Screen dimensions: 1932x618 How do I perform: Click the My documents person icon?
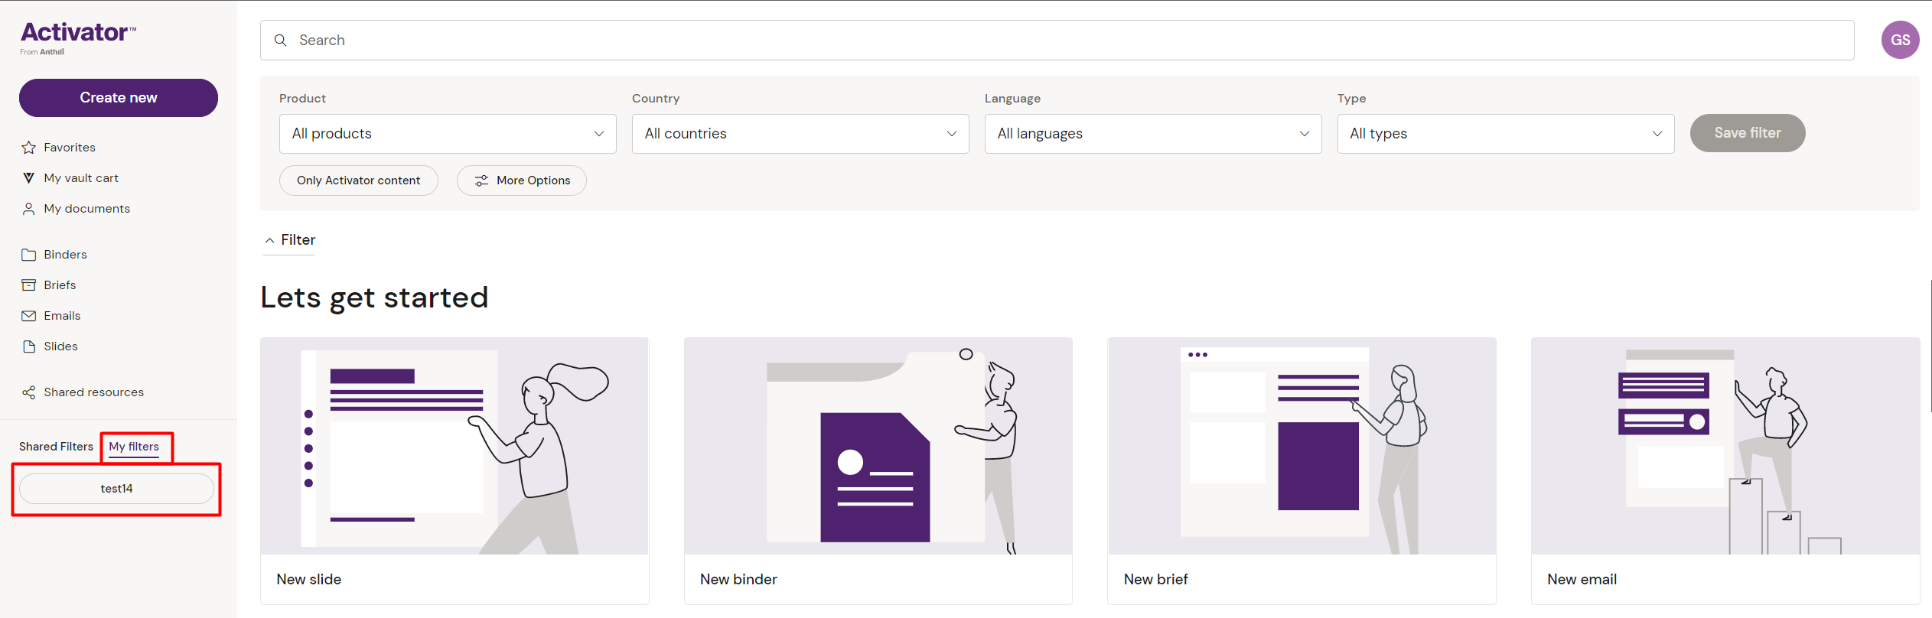(29, 209)
